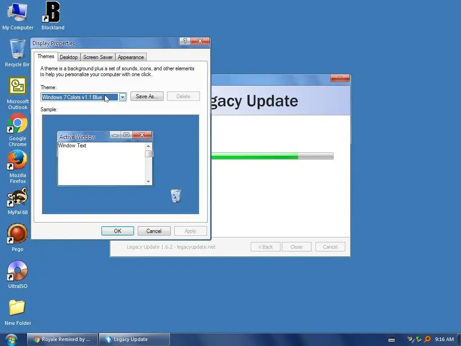Expand the Theme dropdown arrow
Screen dimensions: 461x346
(122, 97)
